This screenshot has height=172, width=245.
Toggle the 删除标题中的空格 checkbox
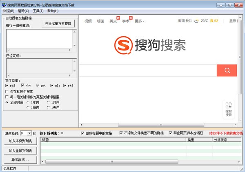tap(83, 133)
